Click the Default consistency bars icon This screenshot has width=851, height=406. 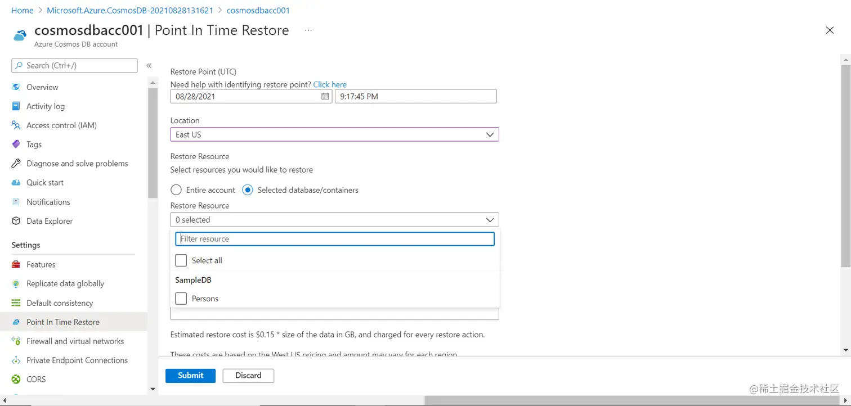coord(16,303)
